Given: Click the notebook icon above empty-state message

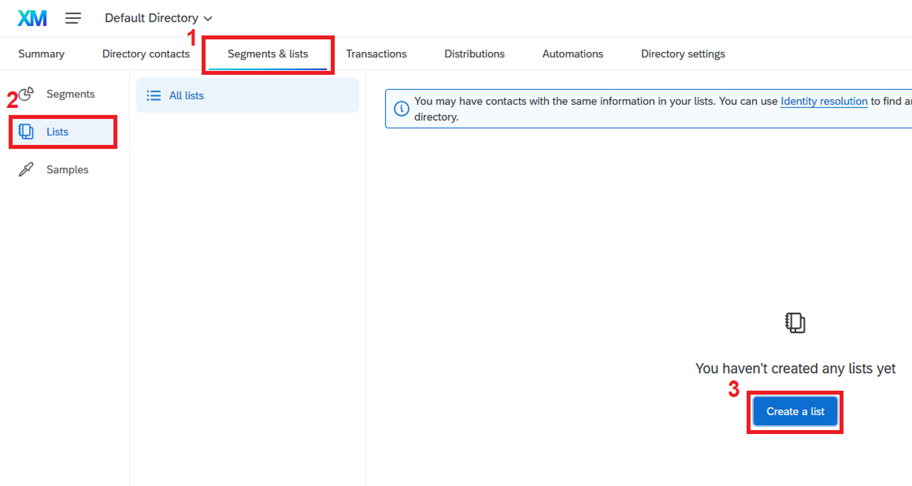Looking at the screenshot, I should 795,323.
